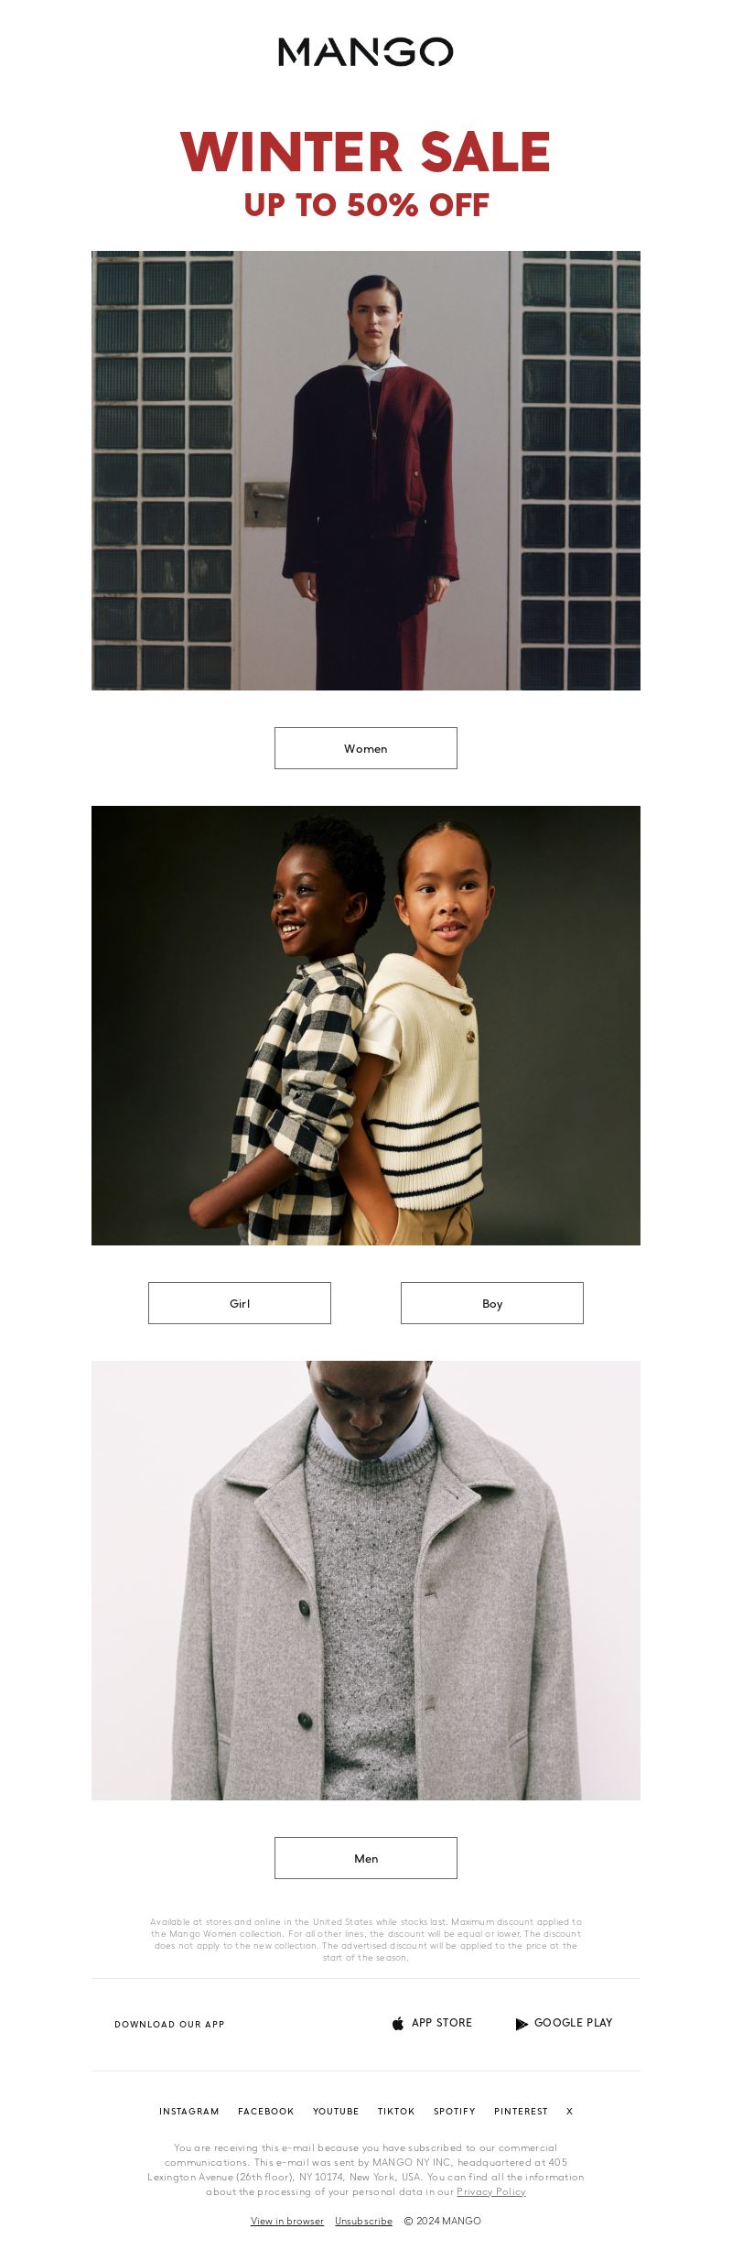The height and width of the screenshot is (2261, 732).
Task: Click the WINTER SALE headline
Action: tap(366, 152)
